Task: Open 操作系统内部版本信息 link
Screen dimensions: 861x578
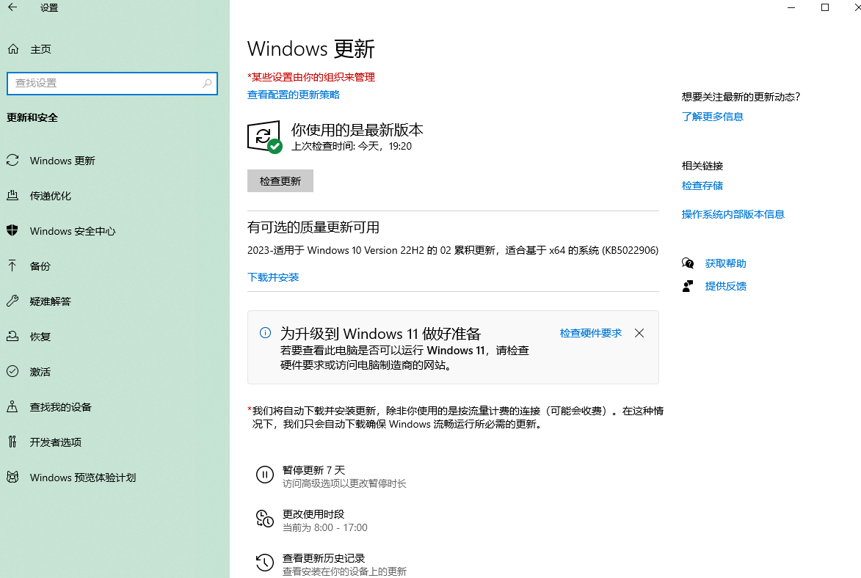Action: pos(733,214)
